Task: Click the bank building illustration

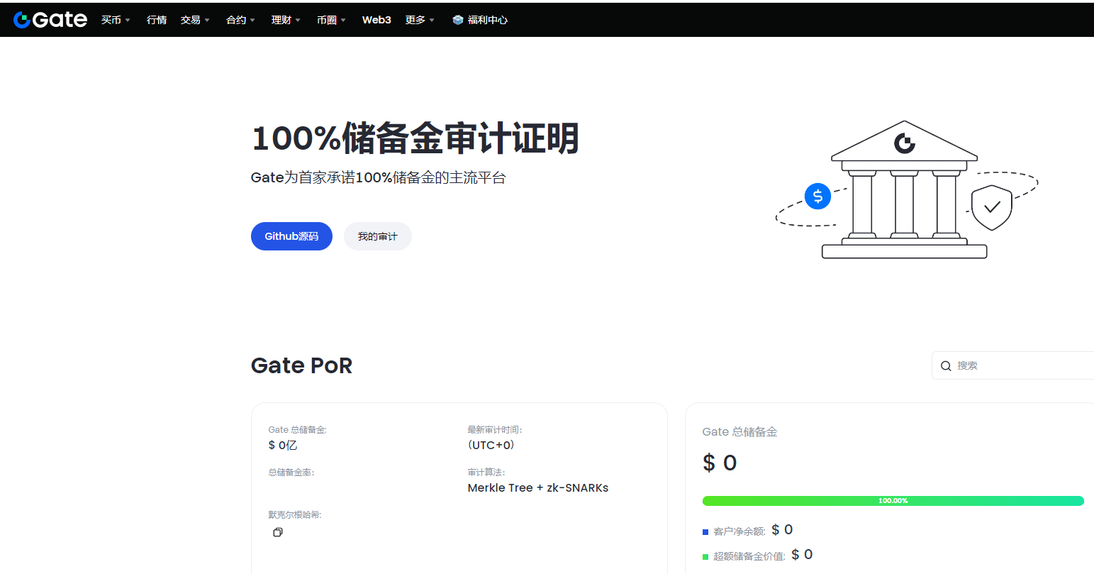Action: click(x=904, y=190)
